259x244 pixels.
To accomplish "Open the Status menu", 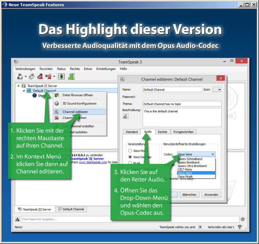I will coord(61,69).
